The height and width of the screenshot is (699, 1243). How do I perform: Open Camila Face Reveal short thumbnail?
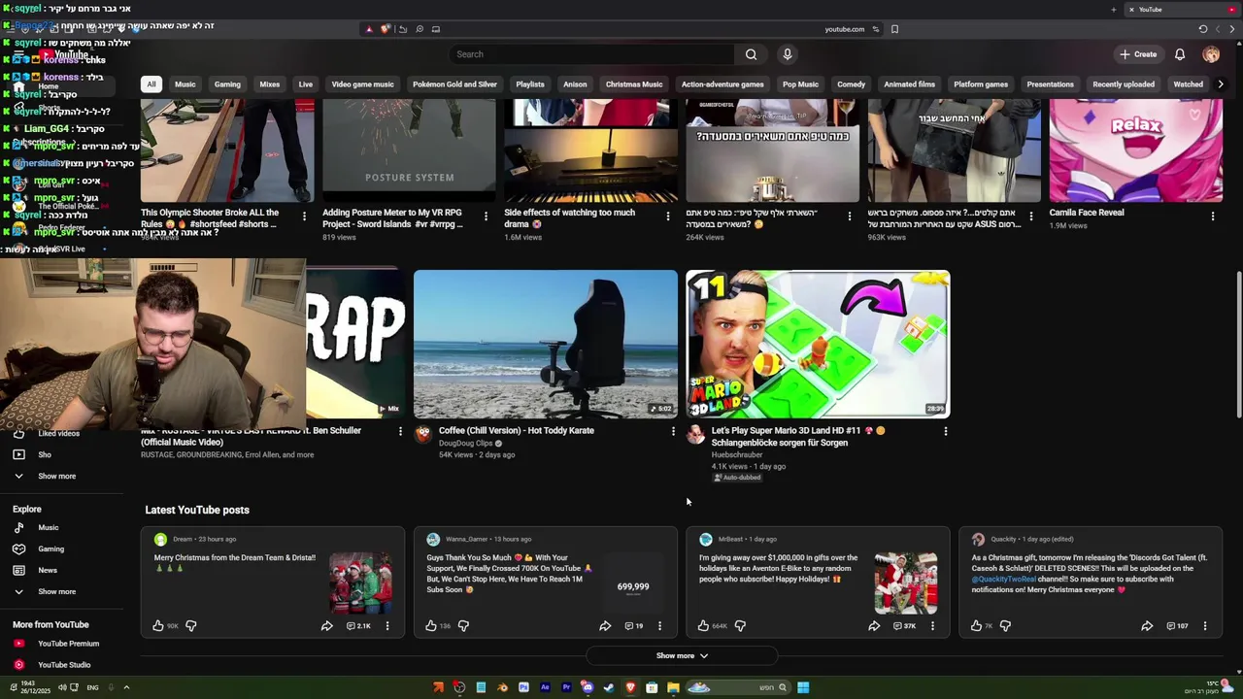click(1135, 150)
